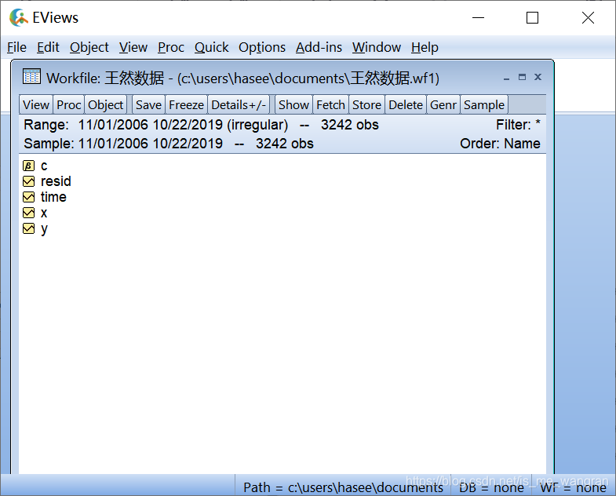Toggle Details+/- in workfile toolbar
Screen dimensions: 616x496
click(x=239, y=104)
